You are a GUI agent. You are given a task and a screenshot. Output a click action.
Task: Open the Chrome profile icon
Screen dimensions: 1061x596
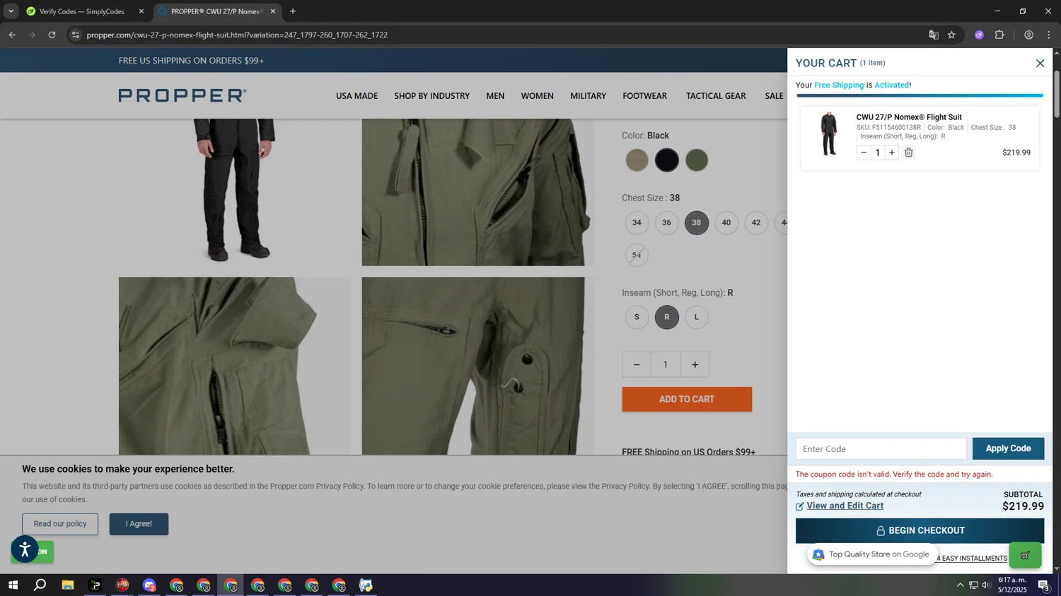click(x=1028, y=35)
